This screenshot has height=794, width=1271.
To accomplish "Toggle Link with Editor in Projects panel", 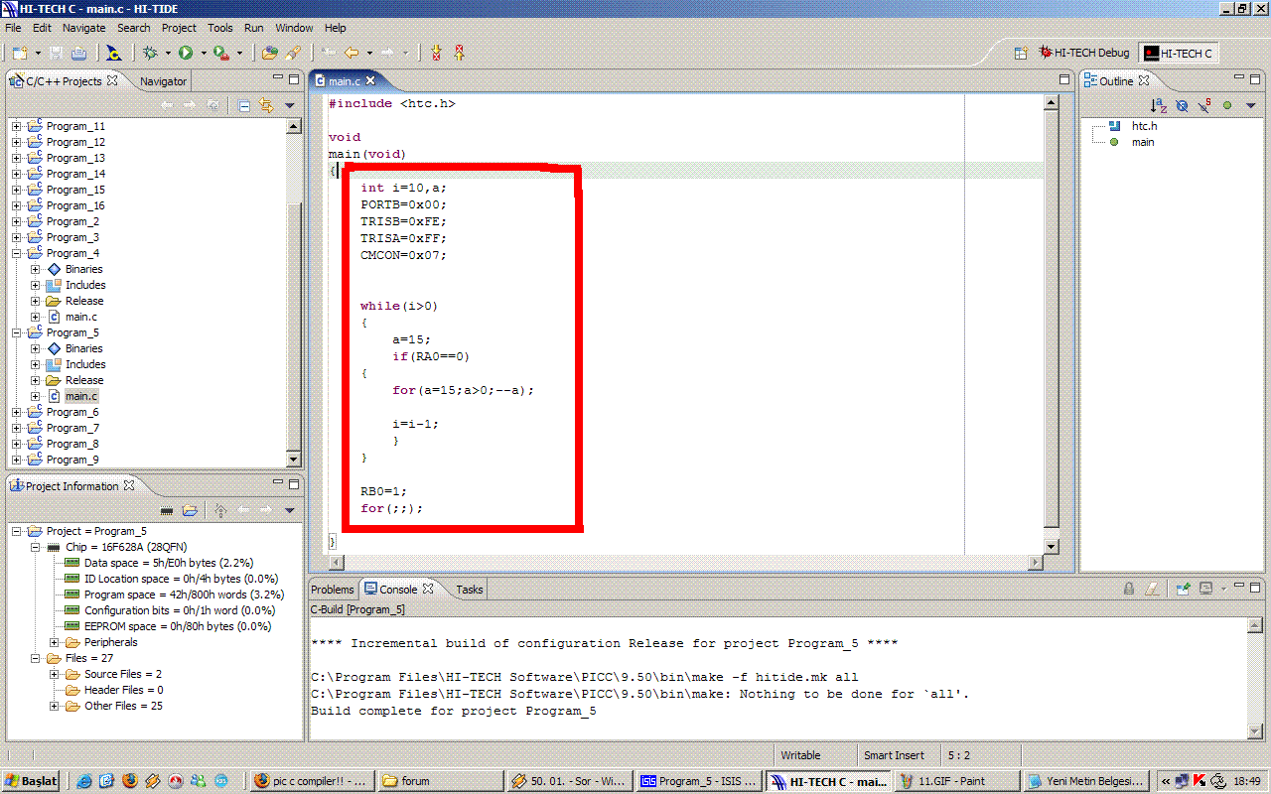I will pyautogui.click(x=266, y=105).
